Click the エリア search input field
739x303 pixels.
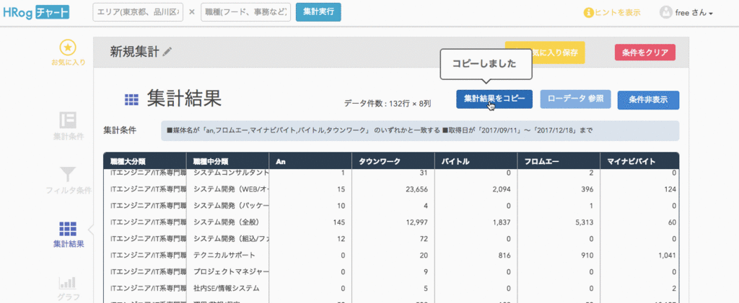[138, 12]
